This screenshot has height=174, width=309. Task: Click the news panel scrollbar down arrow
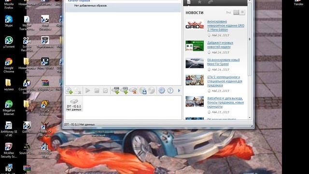coord(250,117)
